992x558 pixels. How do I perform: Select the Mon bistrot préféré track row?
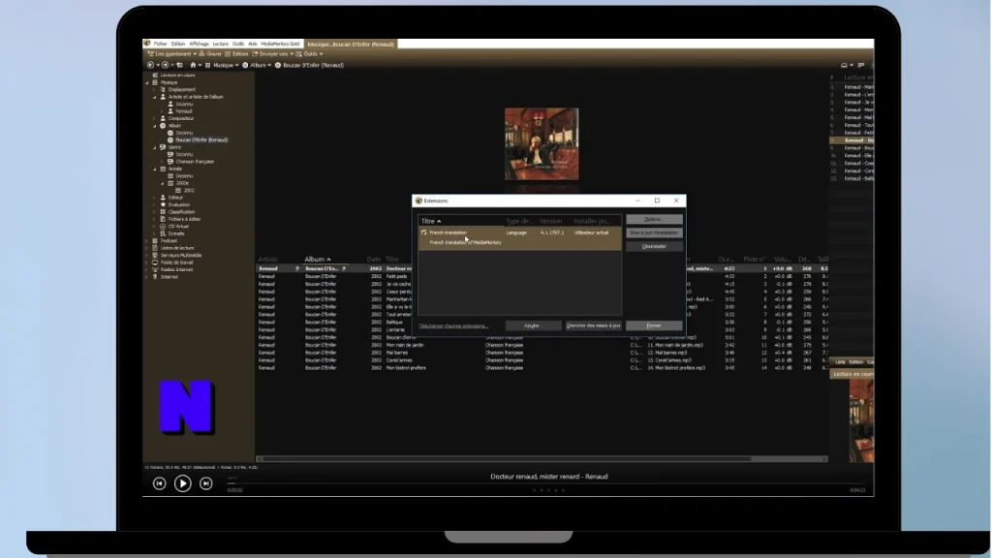(542, 367)
